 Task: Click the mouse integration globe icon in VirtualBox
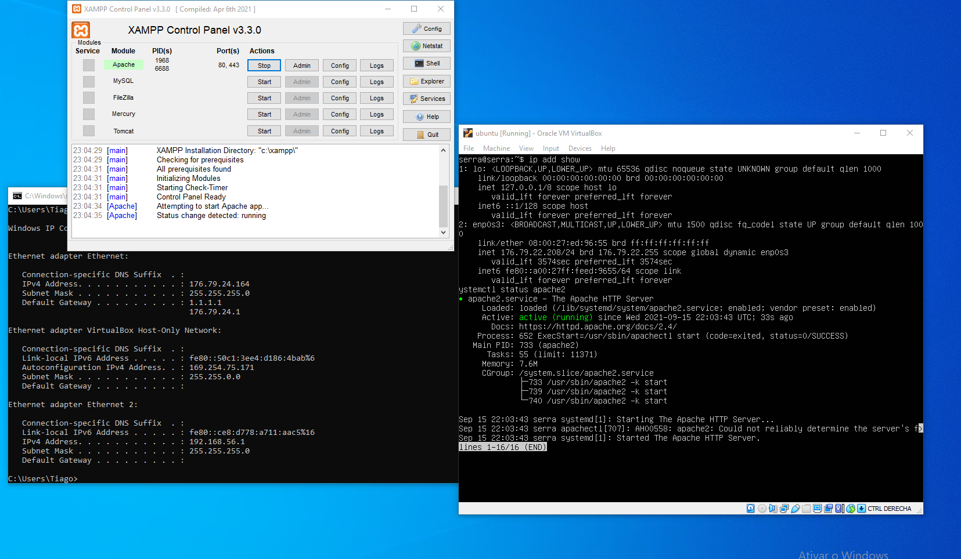click(x=851, y=509)
